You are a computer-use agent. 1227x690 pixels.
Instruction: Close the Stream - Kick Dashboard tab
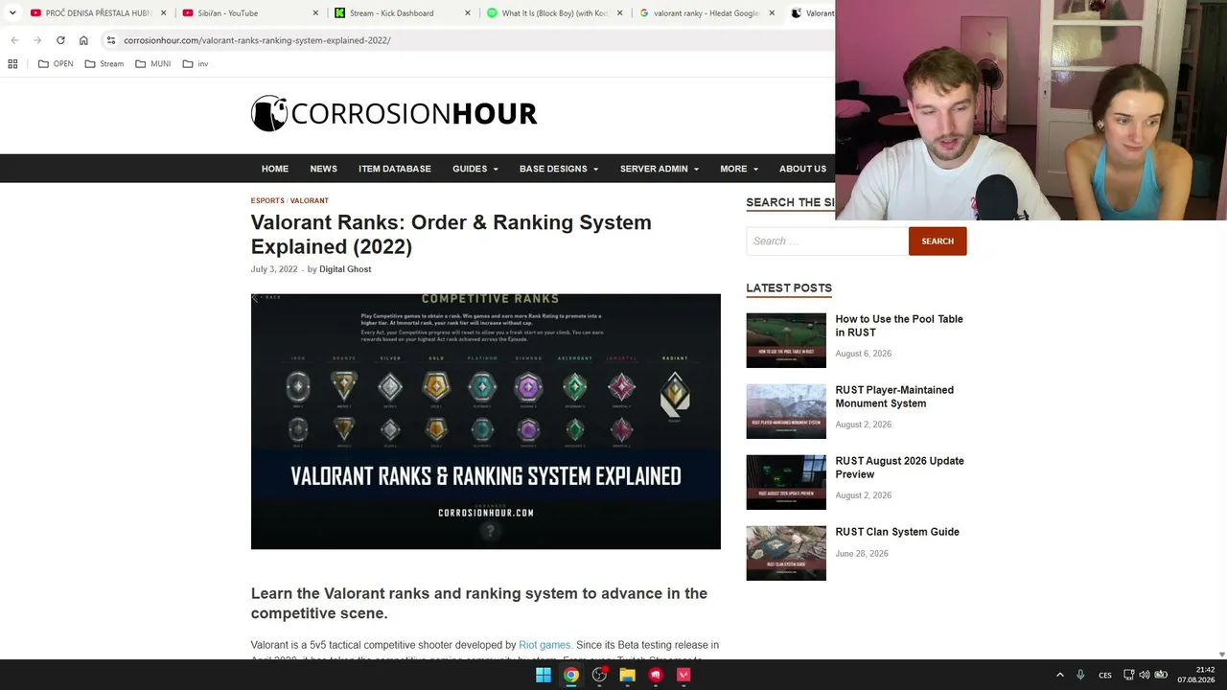pyautogui.click(x=468, y=13)
